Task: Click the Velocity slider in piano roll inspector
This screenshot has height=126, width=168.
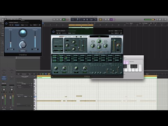Action: click(x=24, y=106)
